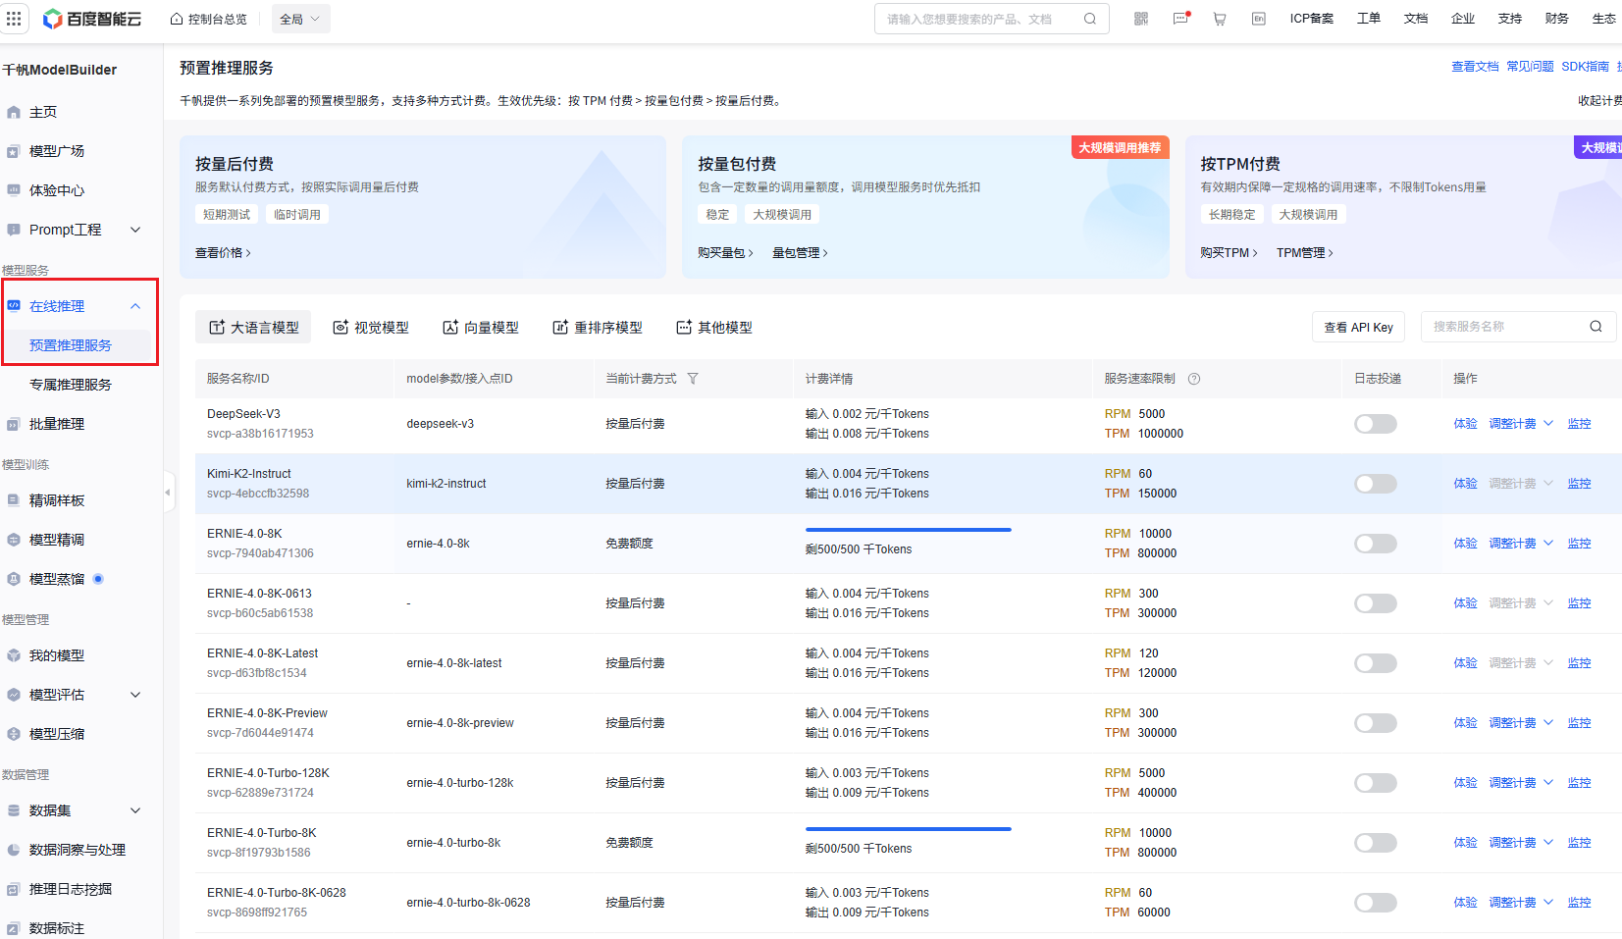Open 调整计费 dropdown for DeepSeek-V3
This screenshot has height=939, width=1622.
click(1521, 424)
